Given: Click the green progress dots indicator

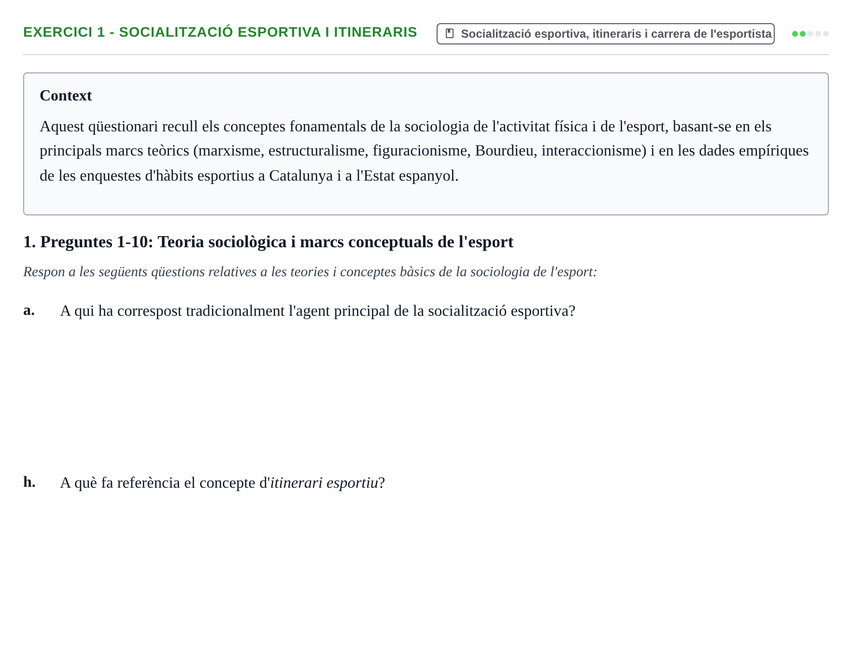Looking at the screenshot, I should [810, 34].
